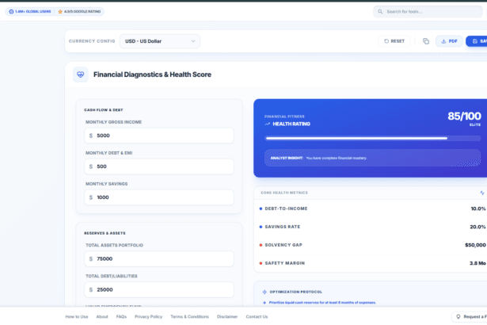
Task: Focus the Search for tools field
Action: click(428, 12)
